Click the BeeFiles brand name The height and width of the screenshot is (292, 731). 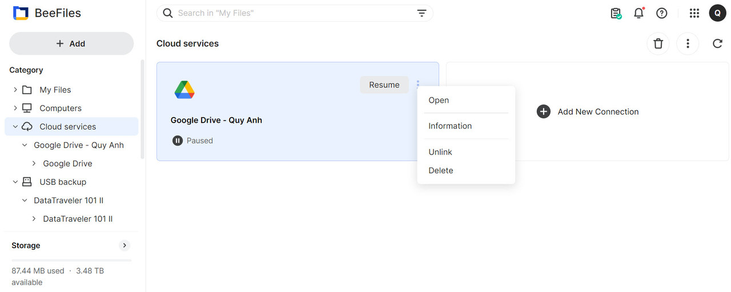click(58, 13)
